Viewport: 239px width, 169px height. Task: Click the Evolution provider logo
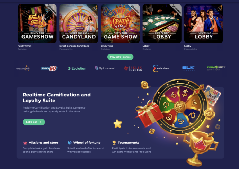pyautogui.click(x=77, y=68)
